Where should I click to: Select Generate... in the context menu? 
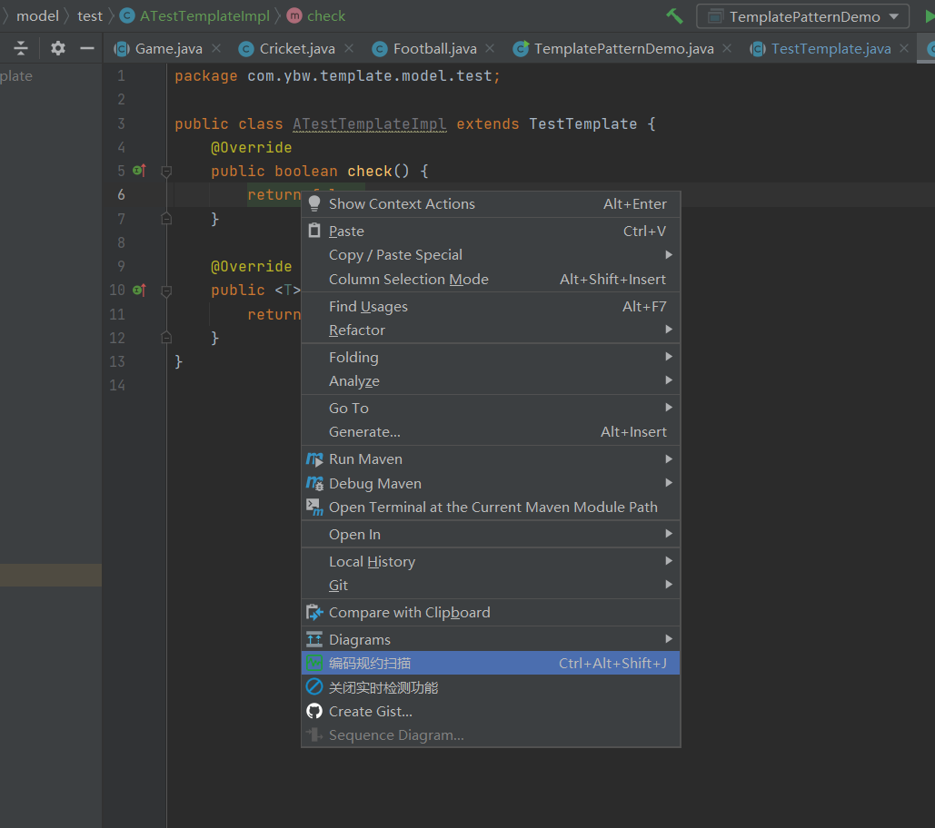click(x=491, y=432)
